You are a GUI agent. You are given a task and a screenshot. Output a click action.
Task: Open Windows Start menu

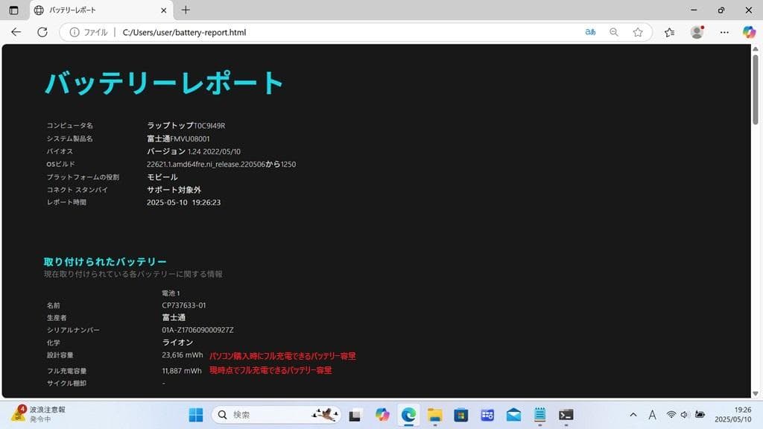(x=195, y=415)
